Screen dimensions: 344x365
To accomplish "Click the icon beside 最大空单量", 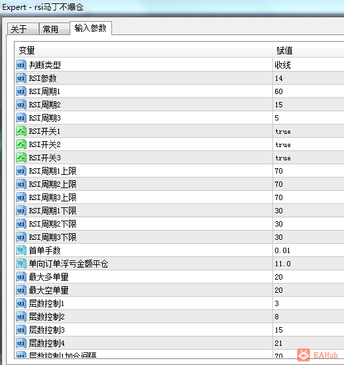I will click(21, 290).
